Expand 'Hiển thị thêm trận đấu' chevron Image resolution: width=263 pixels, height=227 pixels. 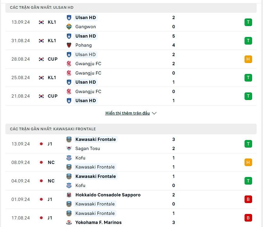[154, 113]
